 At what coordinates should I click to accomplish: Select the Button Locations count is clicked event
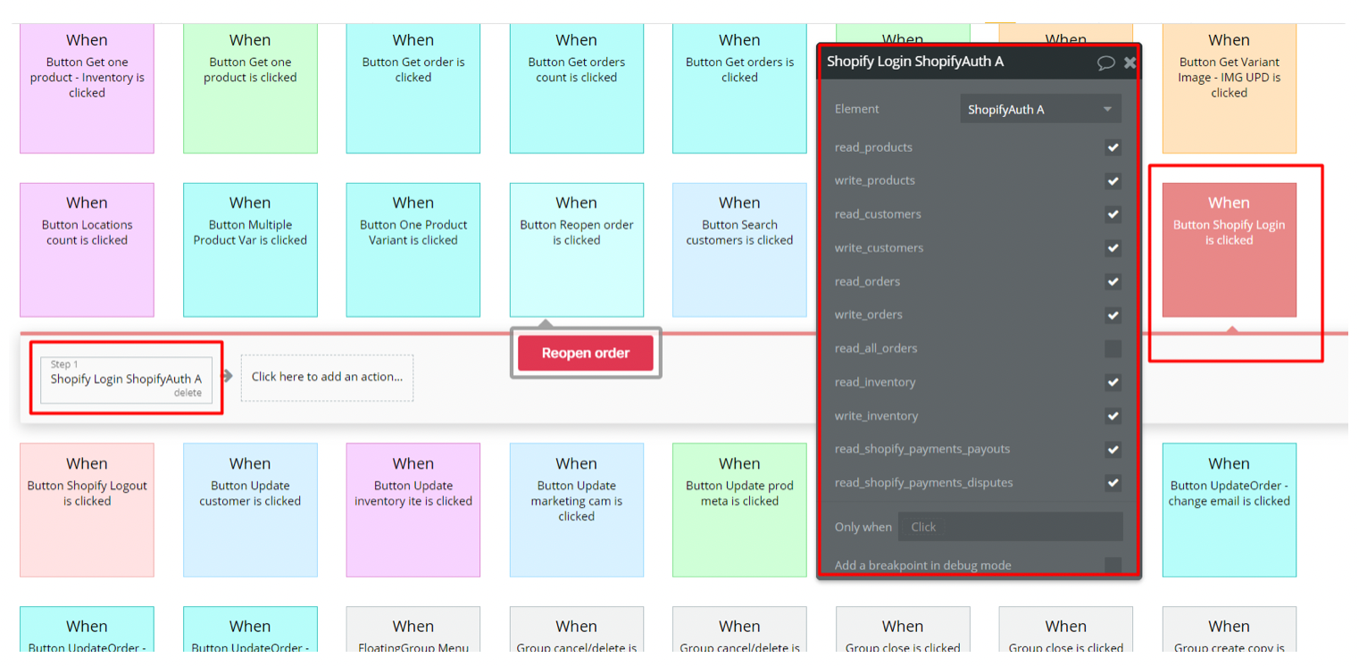pyautogui.click(x=87, y=250)
